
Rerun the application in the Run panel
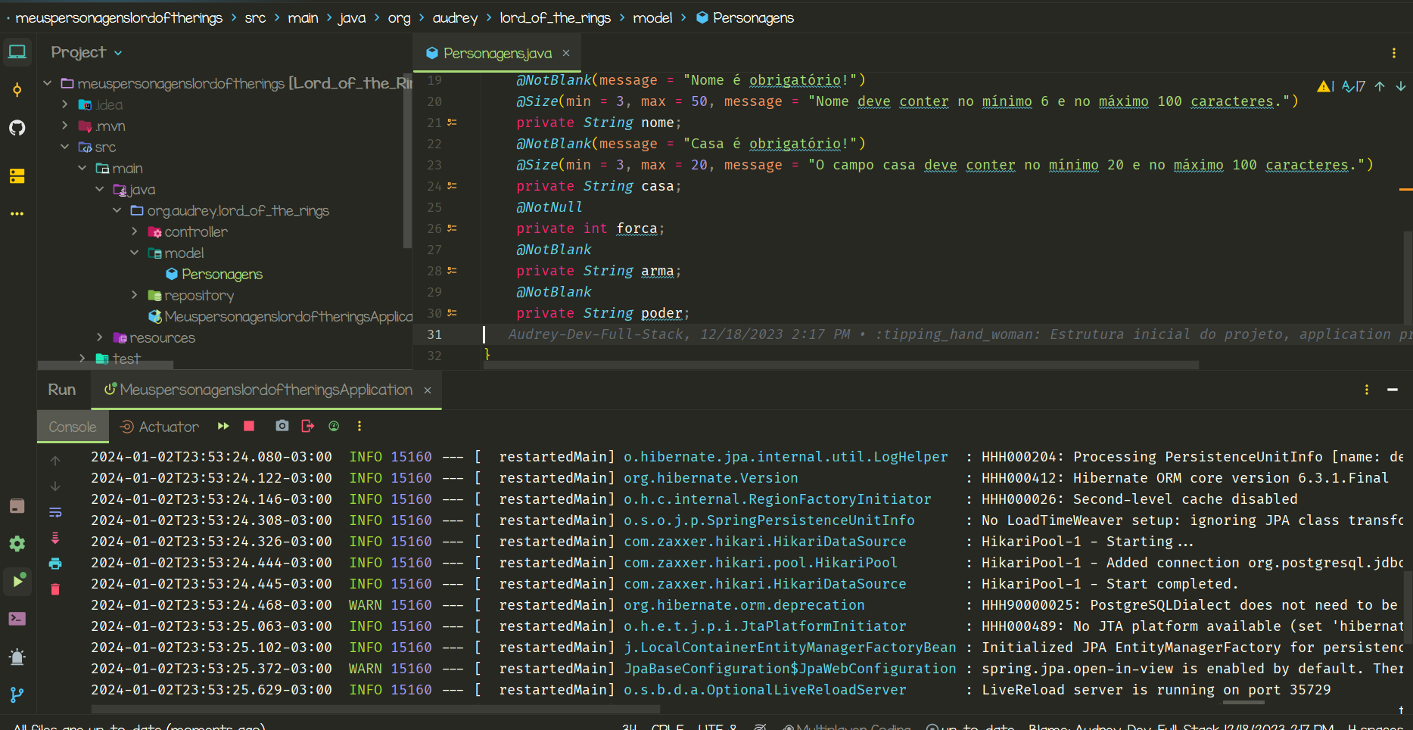(223, 426)
